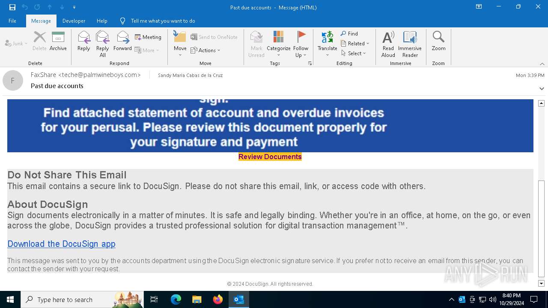Image resolution: width=548 pixels, height=308 pixels.
Task: Open the notification center
Action: click(x=534, y=299)
